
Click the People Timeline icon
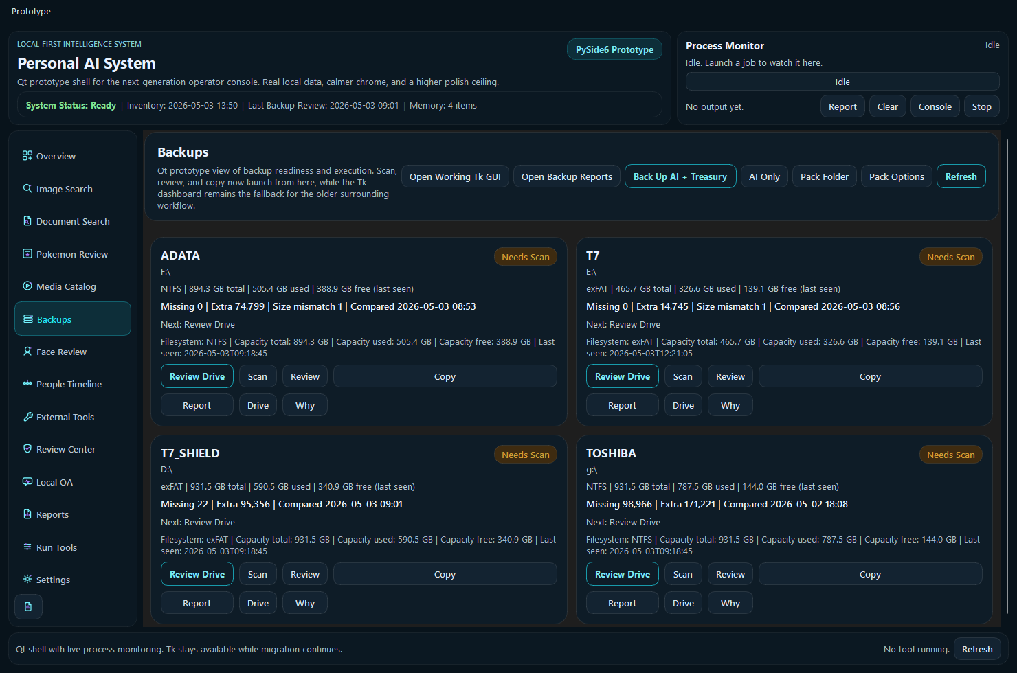pyautogui.click(x=27, y=384)
